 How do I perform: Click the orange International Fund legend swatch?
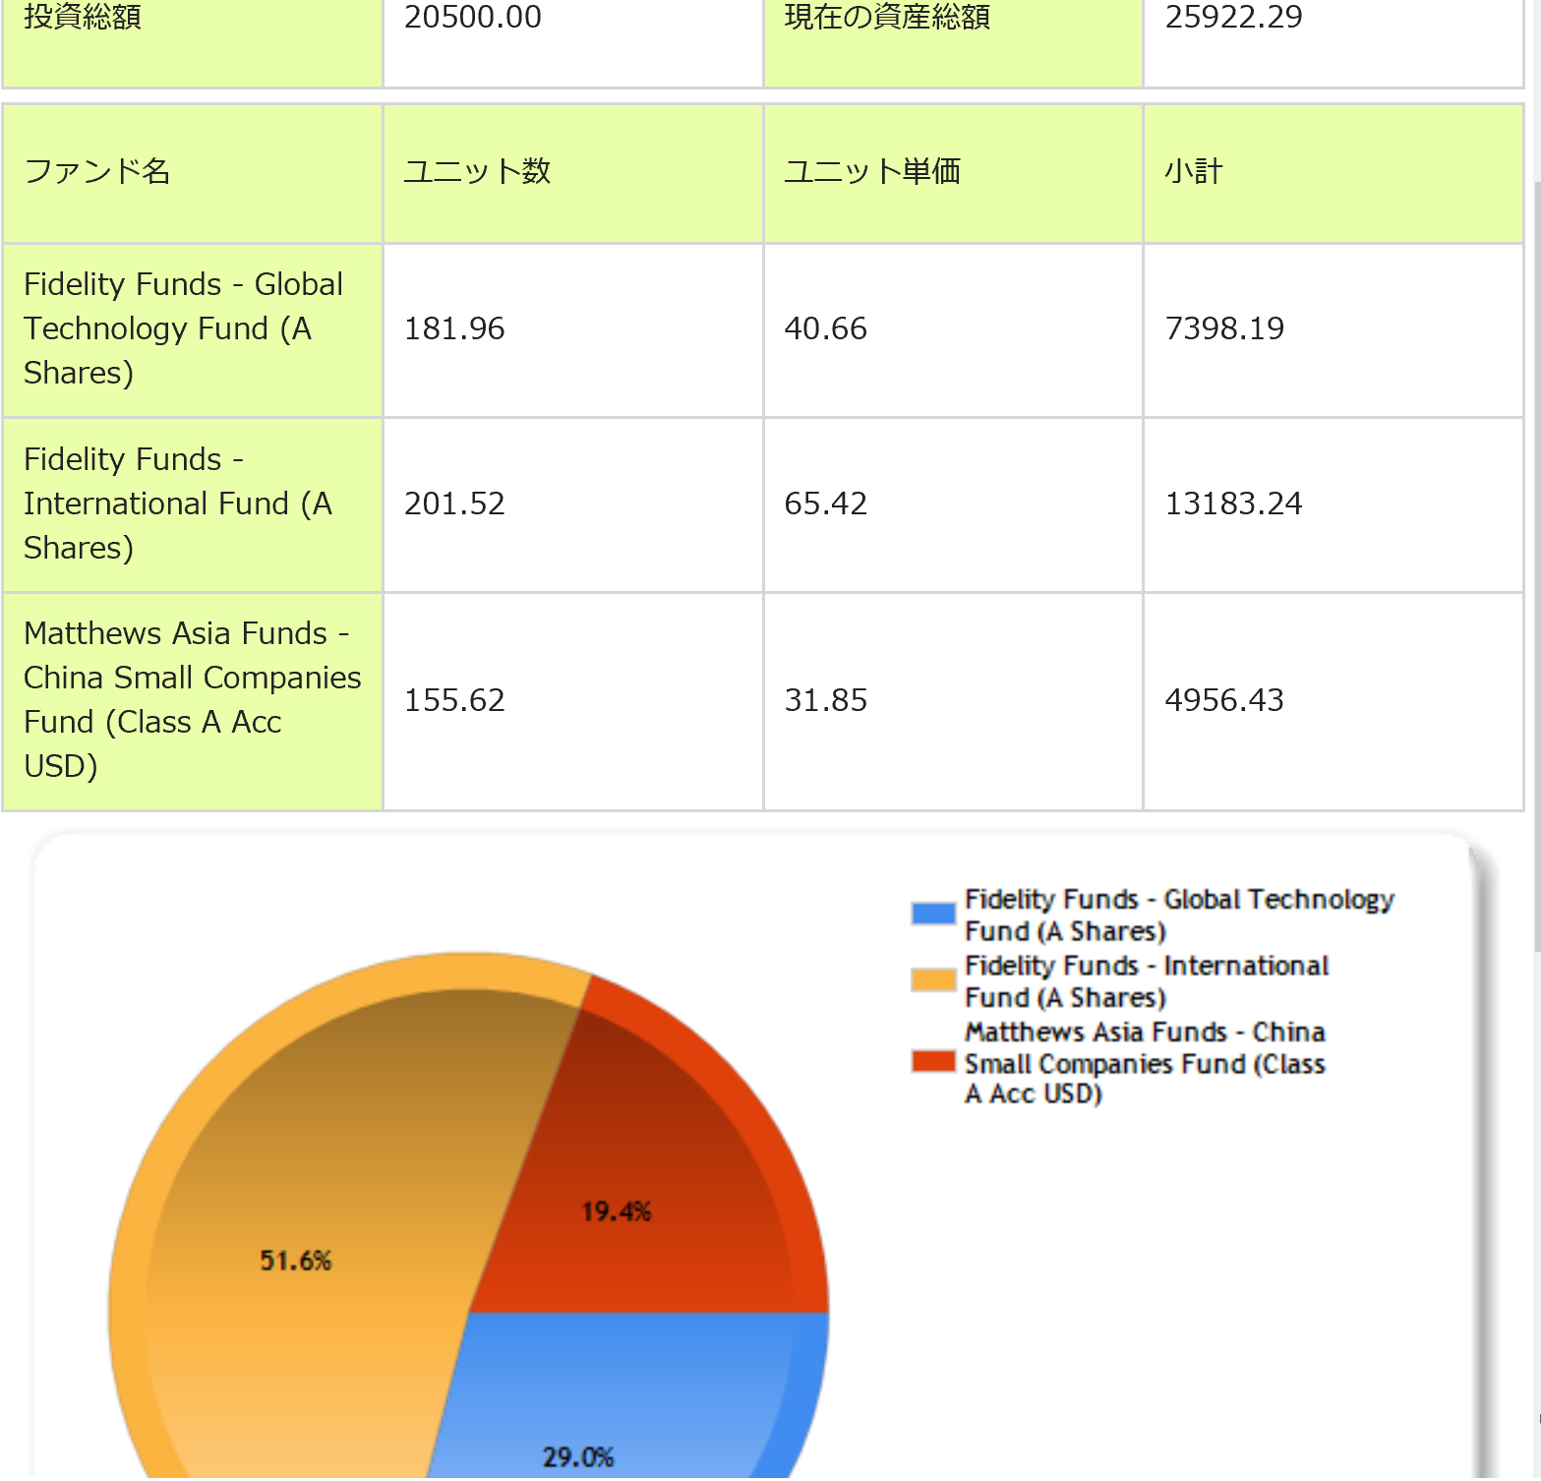coord(932,979)
